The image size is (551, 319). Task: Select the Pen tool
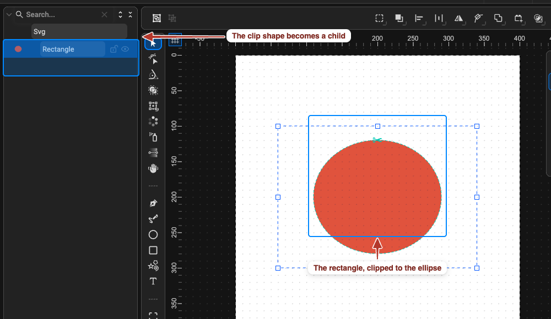click(x=153, y=203)
